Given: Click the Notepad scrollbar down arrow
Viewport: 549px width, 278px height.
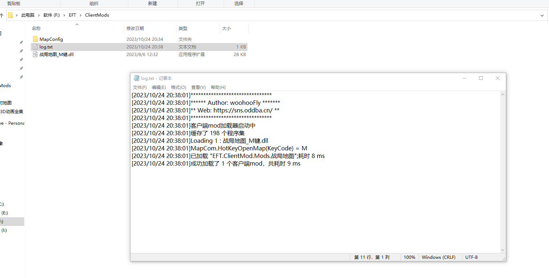Looking at the screenshot, I should pyautogui.click(x=503, y=250).
